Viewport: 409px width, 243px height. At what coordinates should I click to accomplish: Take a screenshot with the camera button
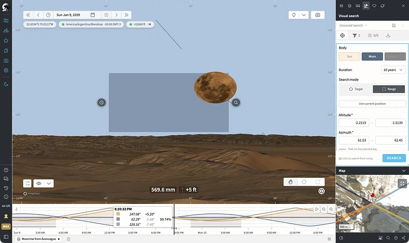[318, 15]
